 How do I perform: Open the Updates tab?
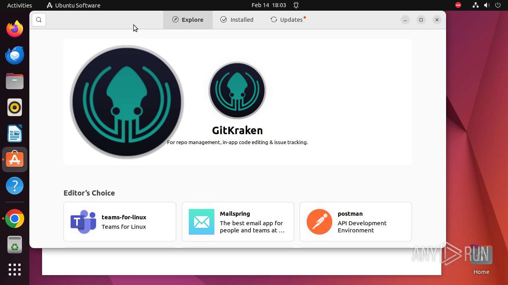tap(288, 20)
